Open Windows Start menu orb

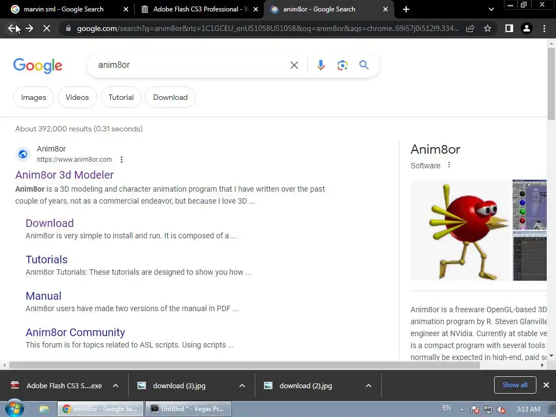click(x=14, y=408)
